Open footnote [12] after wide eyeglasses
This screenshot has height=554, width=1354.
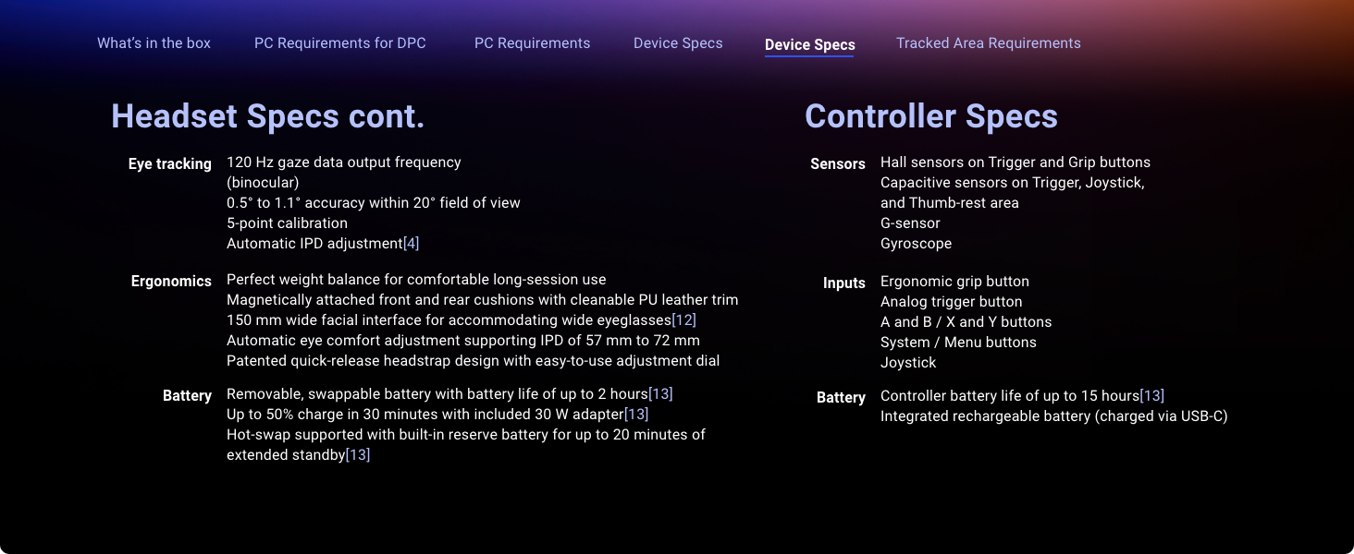tap(683, 320)
